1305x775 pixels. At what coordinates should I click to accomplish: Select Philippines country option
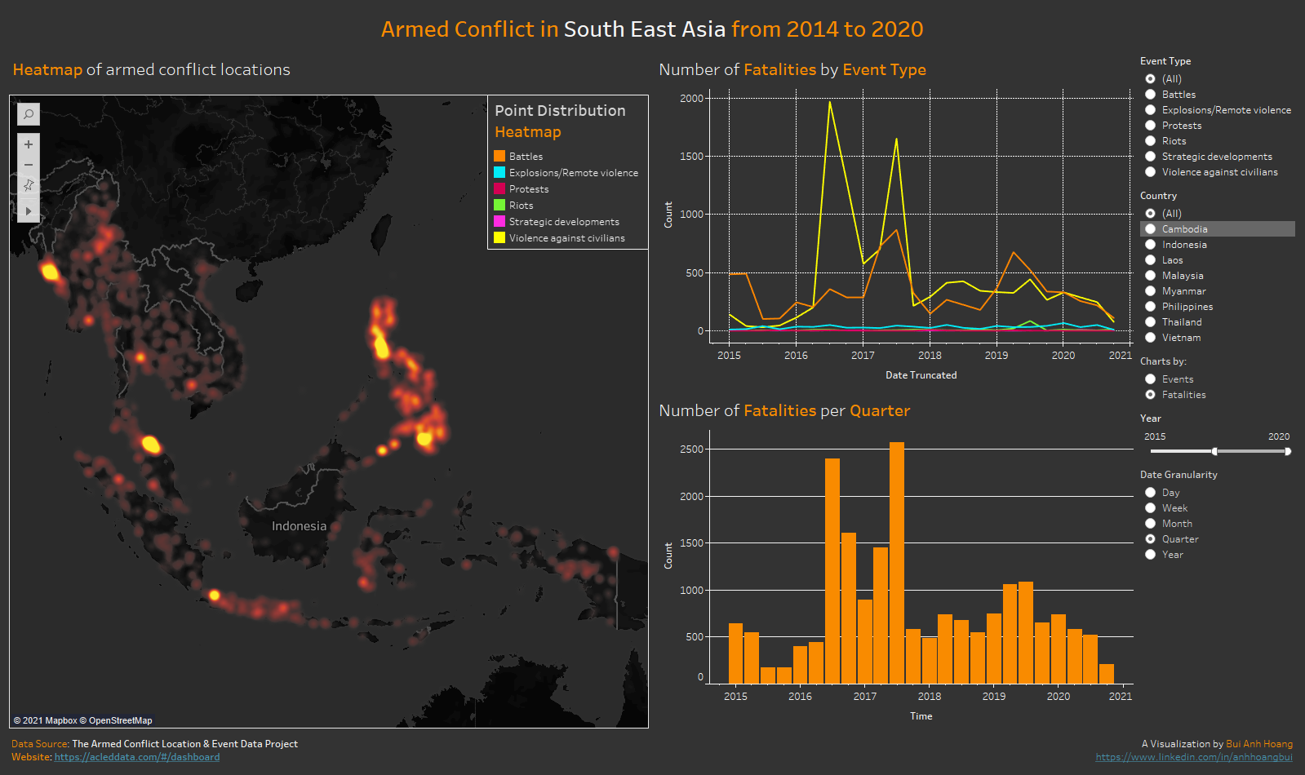(1150, 307)
